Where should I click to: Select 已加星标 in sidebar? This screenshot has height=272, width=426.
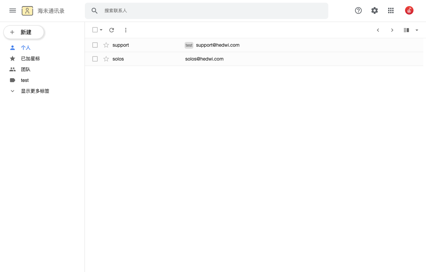click(x=30, y=59)
